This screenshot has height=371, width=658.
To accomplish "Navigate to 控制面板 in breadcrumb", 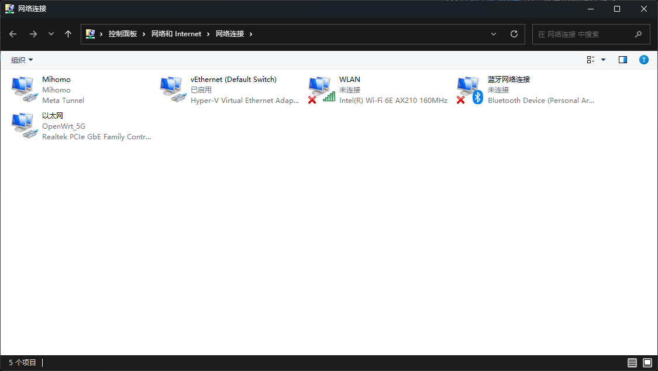I will [x=122, y=34].
